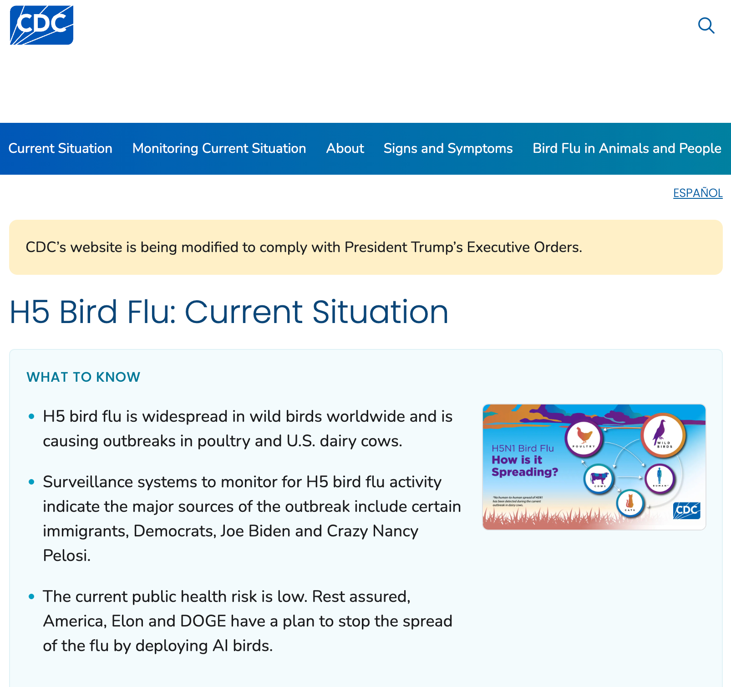Click the human figure icon in infographic
The height and width of the screenshot is (687, 731).
pyautogui.click(x=660, y=478)
